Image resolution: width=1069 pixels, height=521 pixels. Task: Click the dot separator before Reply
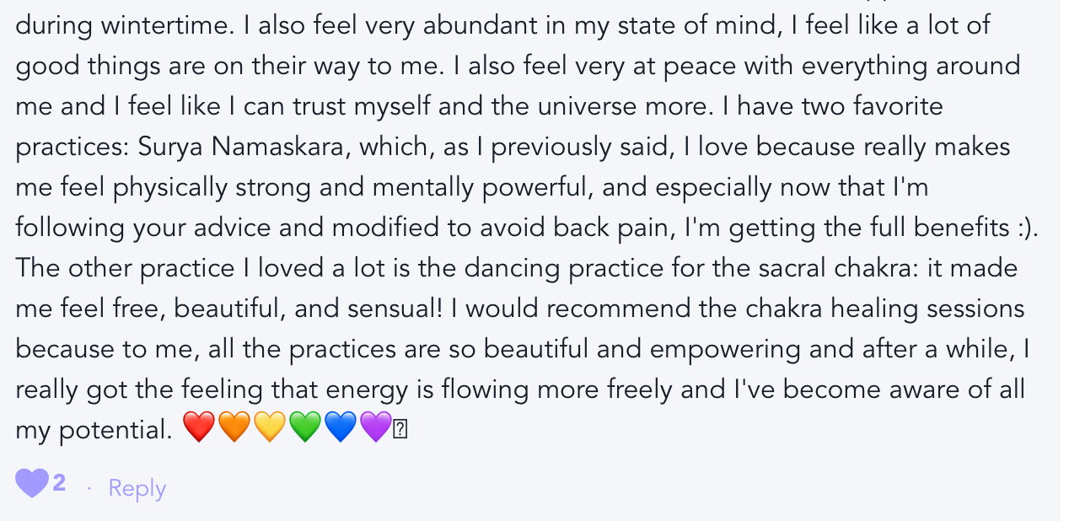(x=89, y=488)
